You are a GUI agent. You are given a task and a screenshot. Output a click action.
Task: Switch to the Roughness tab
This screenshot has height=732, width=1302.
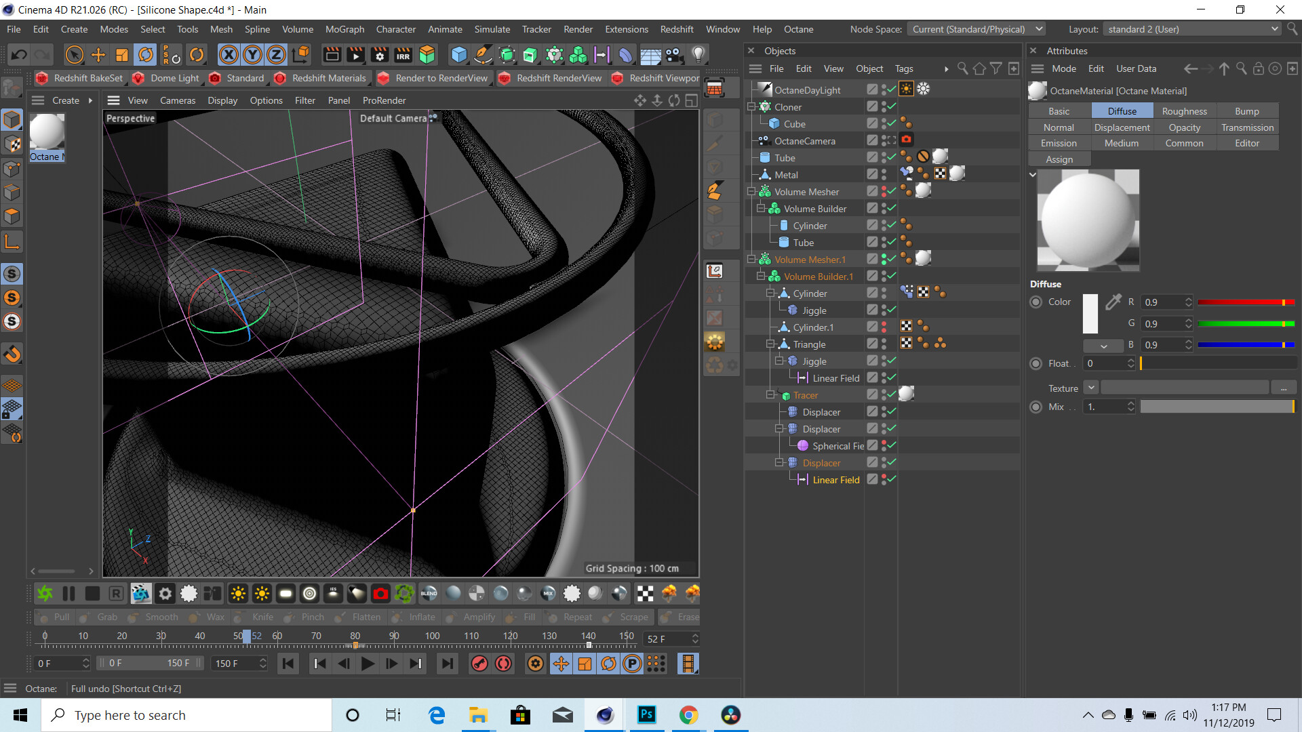[1185, 110]
